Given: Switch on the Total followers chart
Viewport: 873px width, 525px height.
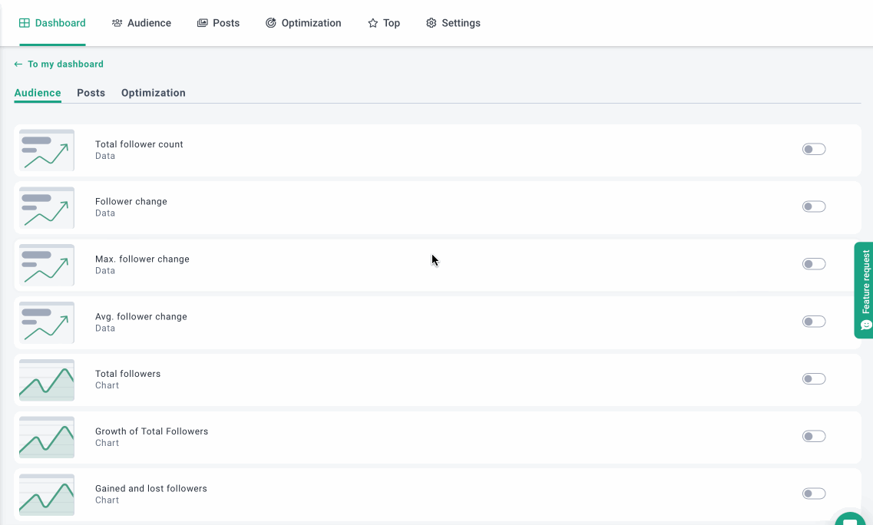Looking at the screenshot, I should 813,379.
